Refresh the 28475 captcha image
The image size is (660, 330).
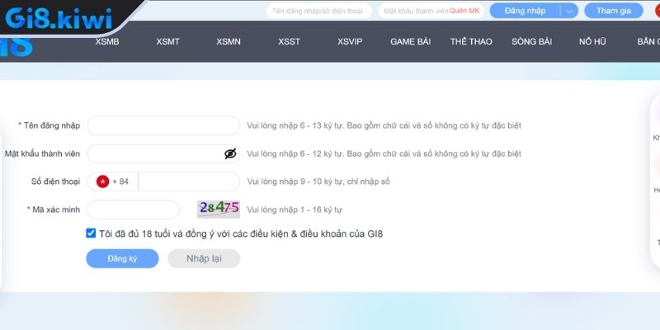click(219, 209)
